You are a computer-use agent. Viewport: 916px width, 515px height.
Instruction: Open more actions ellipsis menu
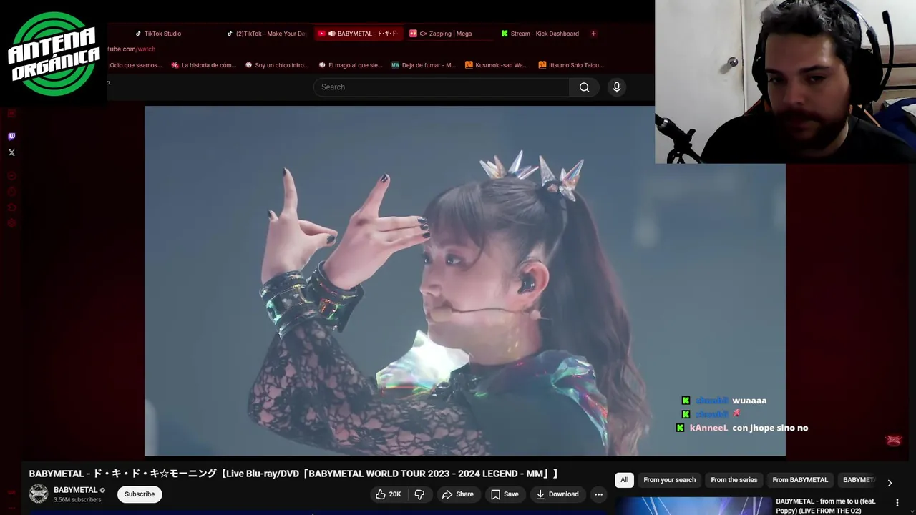click(598, 494)
